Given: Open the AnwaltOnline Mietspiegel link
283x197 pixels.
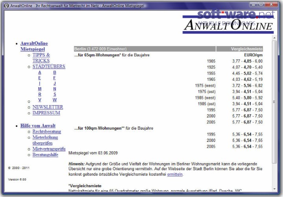Looking at the screenshot, I should (x=34, y=46).
